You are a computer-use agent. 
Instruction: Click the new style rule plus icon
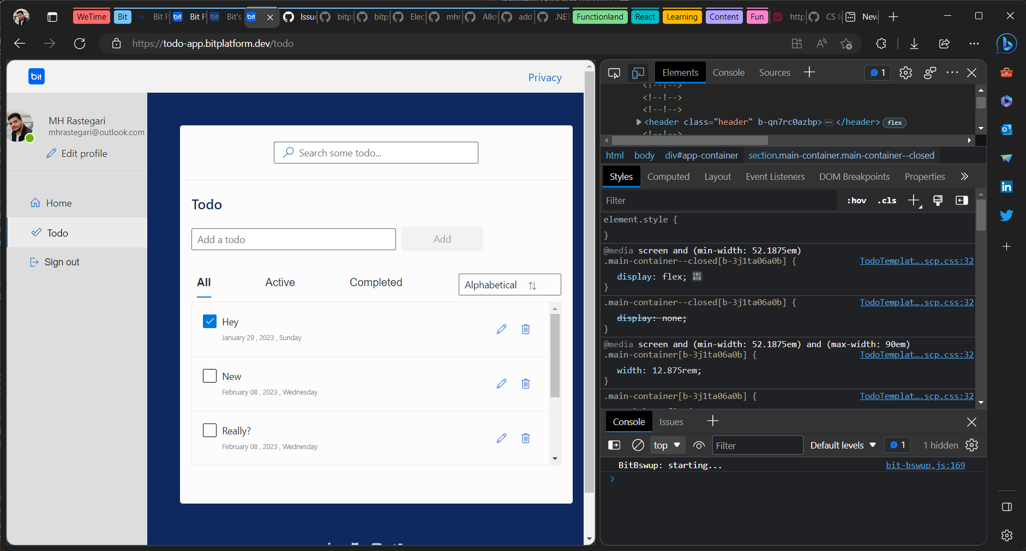[x=913, y=200]
